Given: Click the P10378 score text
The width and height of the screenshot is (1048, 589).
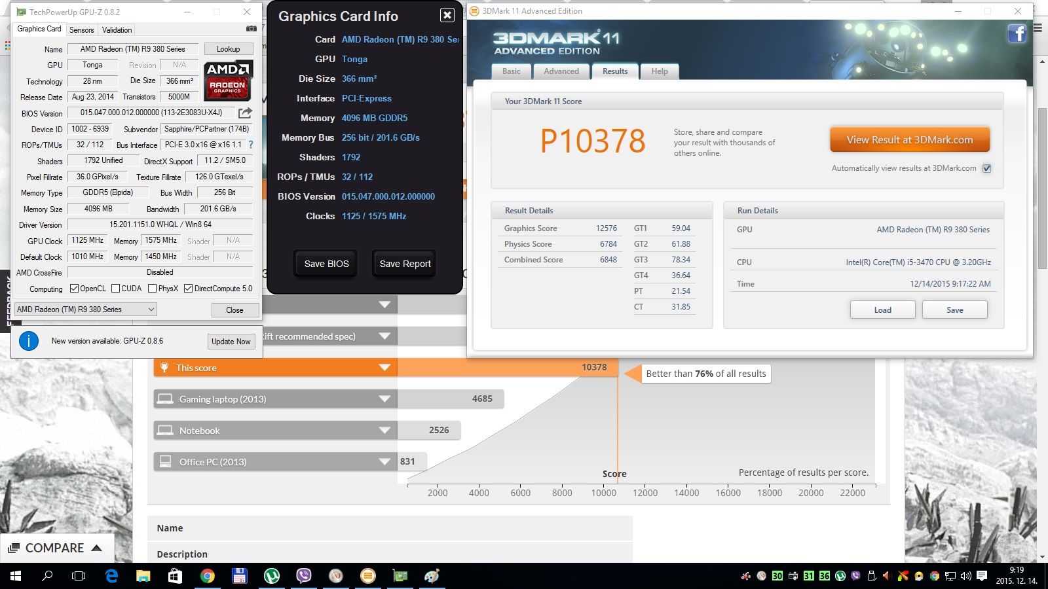Looking at the screenshot, I should click(593, 141).
